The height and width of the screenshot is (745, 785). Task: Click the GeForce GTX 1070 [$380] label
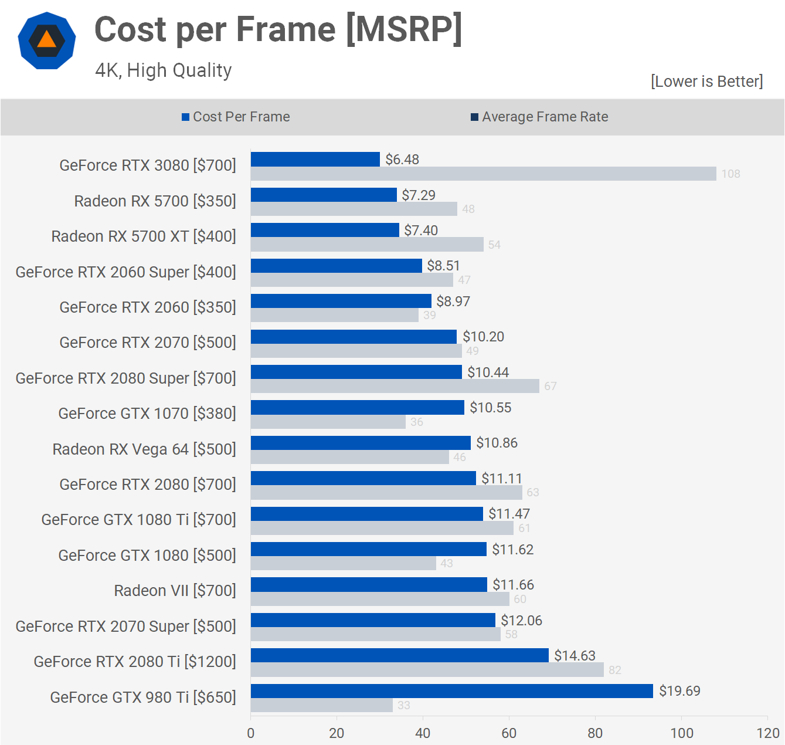[147, 414]
